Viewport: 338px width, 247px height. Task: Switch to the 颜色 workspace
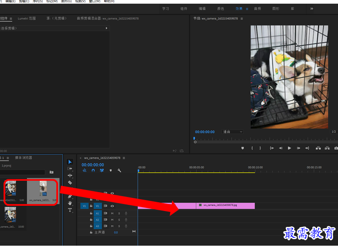click(221, 9)
